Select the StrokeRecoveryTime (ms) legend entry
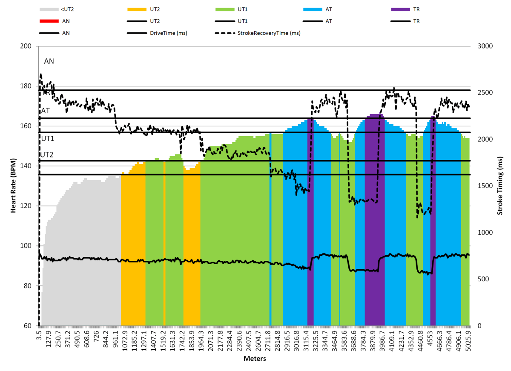 point(269,33)
